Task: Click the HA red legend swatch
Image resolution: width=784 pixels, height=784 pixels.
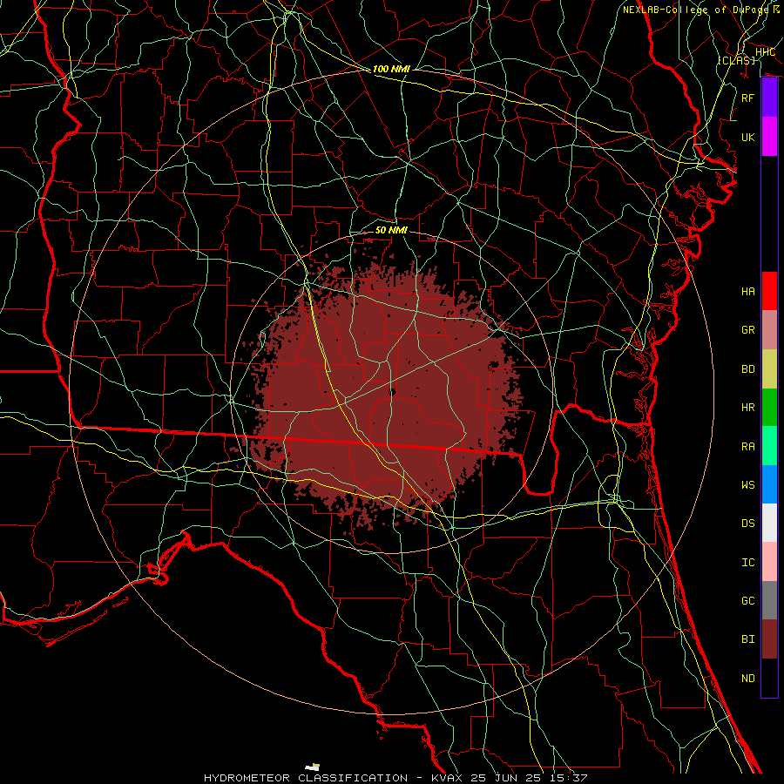Action: (x=769, y=291)
